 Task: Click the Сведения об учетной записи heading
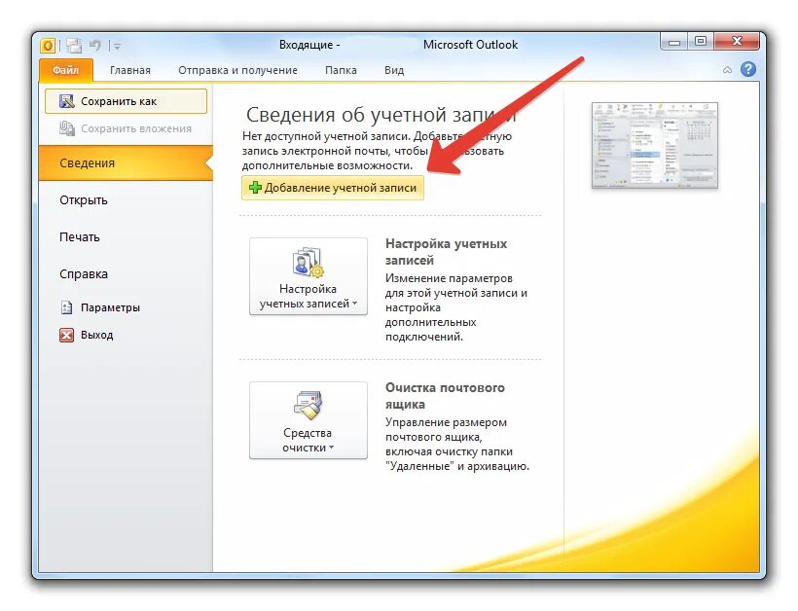click(381, 115)
